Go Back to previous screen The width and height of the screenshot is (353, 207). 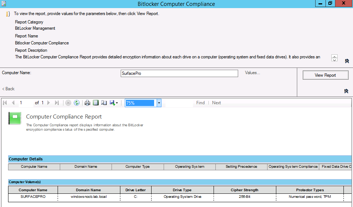[x=8, y=89]
